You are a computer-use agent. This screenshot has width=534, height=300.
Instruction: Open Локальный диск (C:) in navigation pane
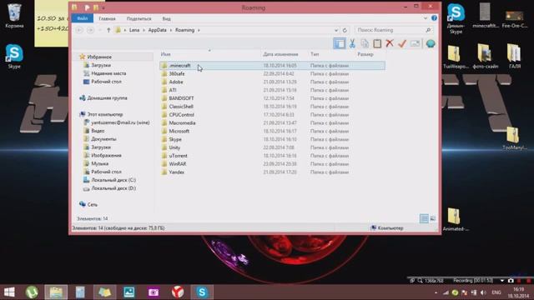[x=113, y=180]
